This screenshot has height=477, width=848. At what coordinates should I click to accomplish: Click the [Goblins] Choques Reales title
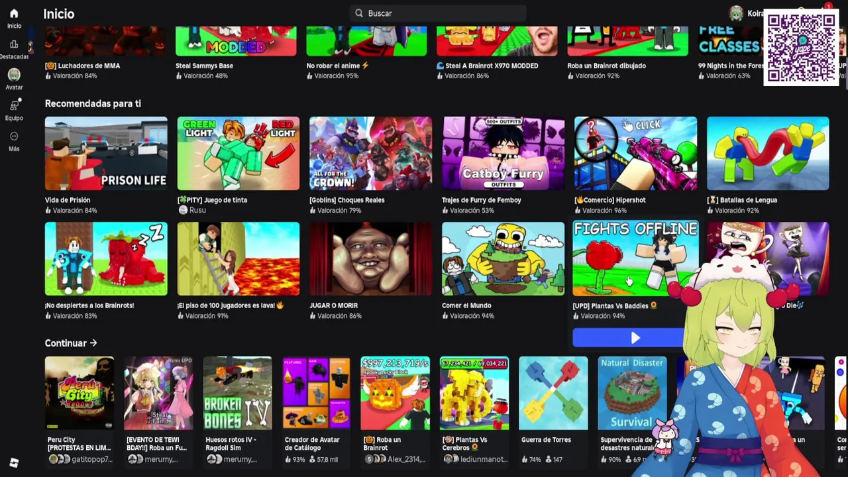point(347,200)
